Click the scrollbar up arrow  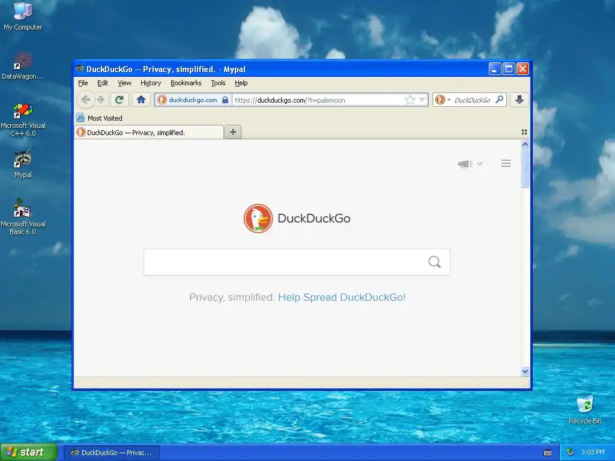click(x=525, y=144)
